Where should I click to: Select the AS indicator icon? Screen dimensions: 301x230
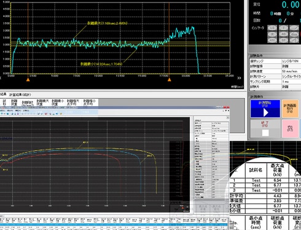click(x=283, y=34)
